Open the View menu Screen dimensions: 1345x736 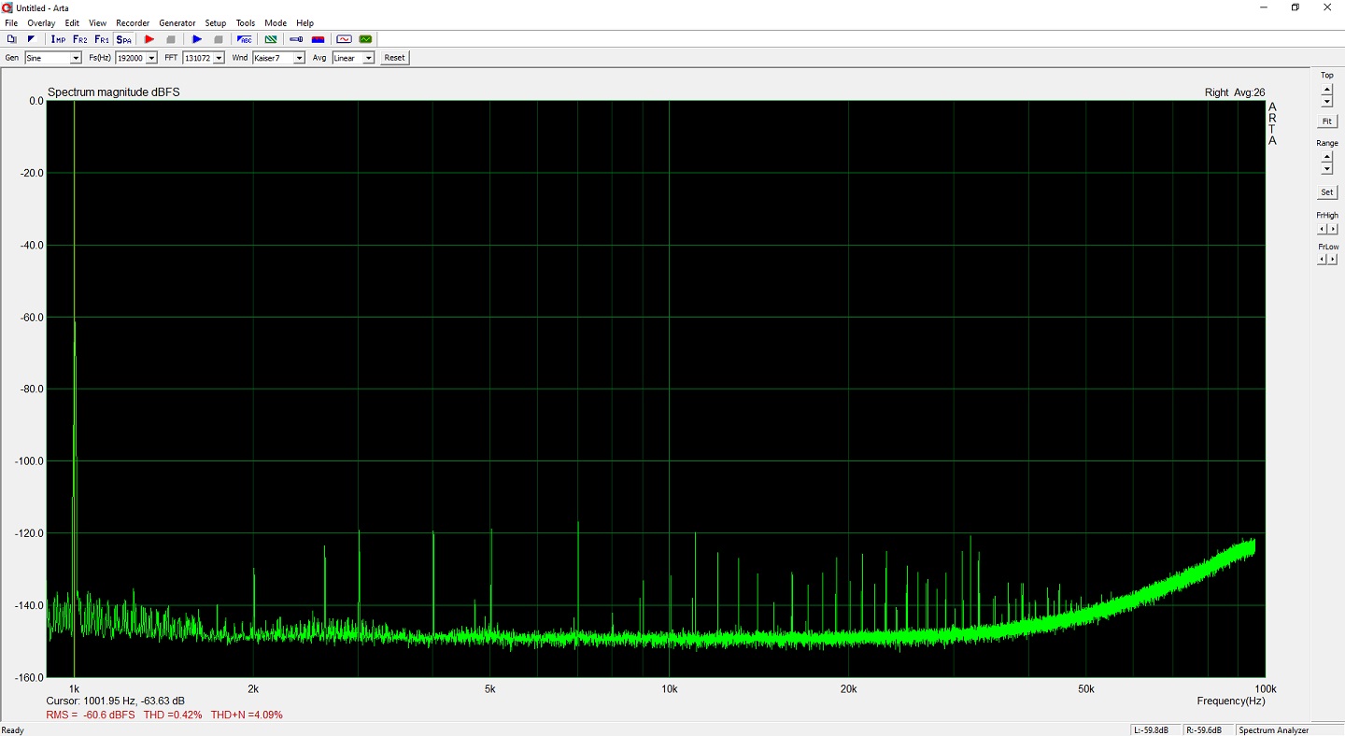tap(97, 23)
